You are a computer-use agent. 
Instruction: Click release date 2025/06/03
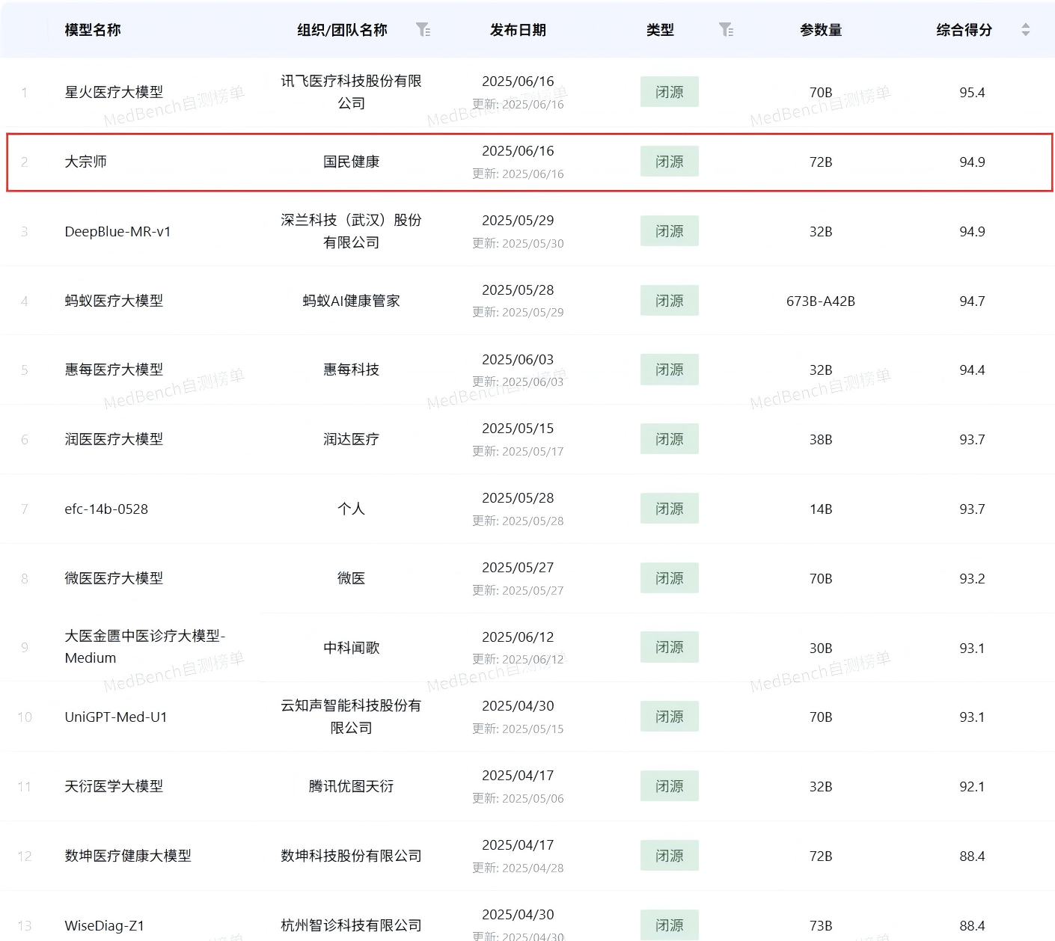tap(518, 359)
